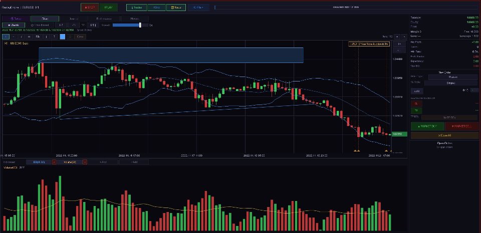The width and height of the screenshot is (481, 233).
Task: Open the Order Type Market dropdown
Action: pos(453,77)
